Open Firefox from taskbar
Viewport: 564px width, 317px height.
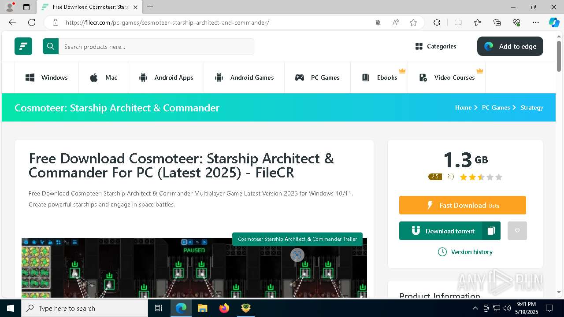[224, 308]
